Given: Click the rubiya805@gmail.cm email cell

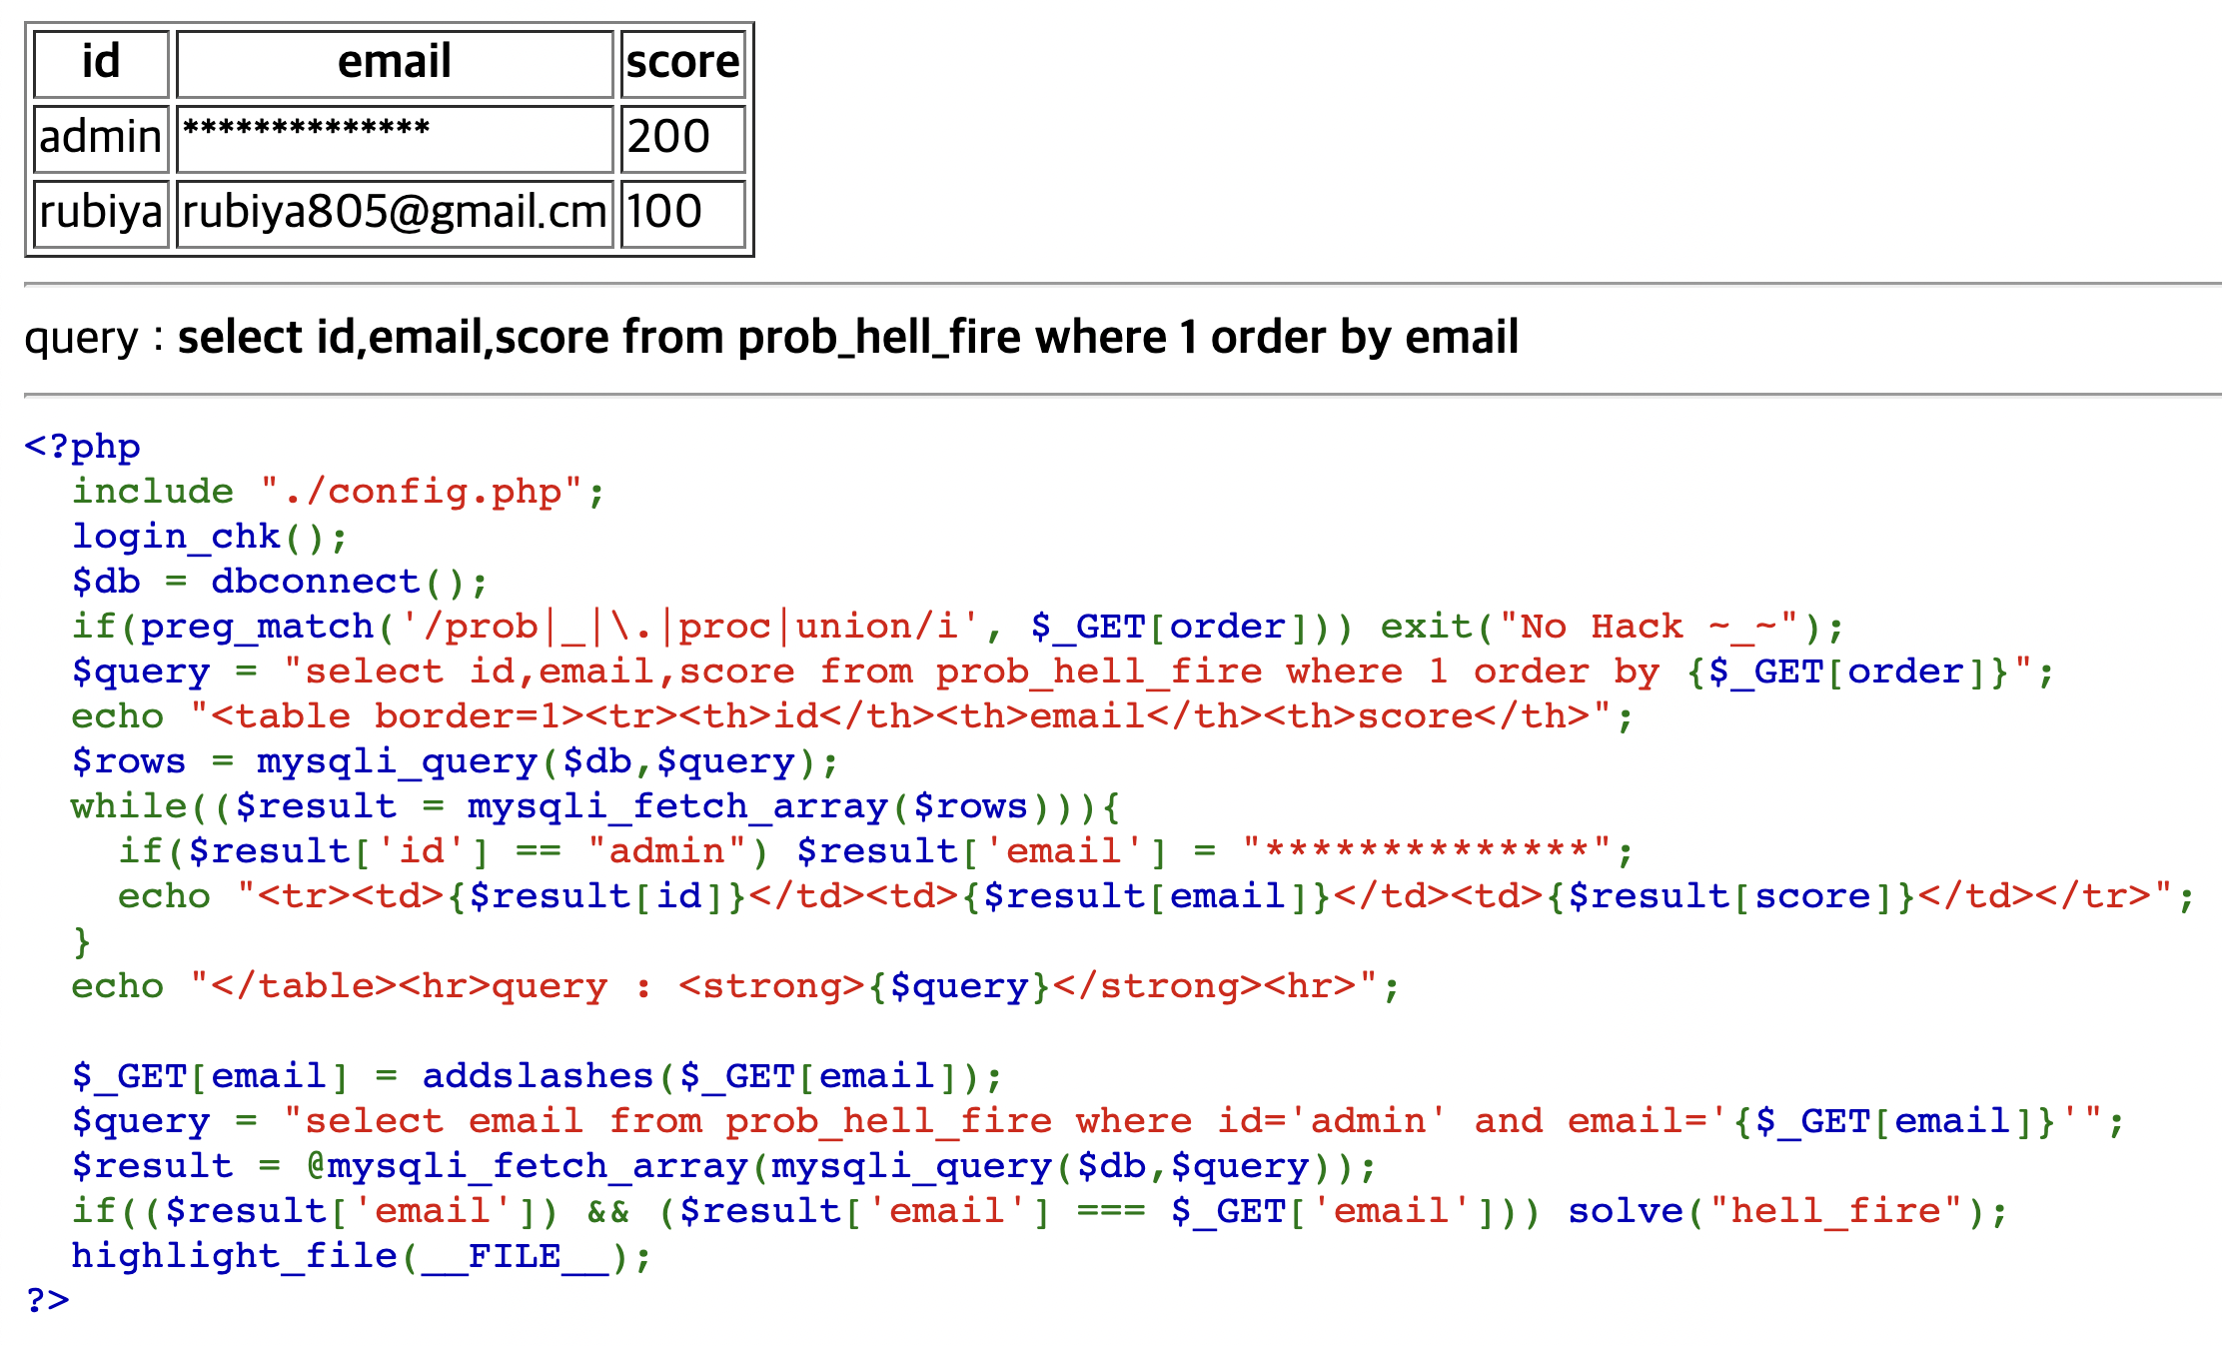Looking at the screenshot, I should [394, 213].
